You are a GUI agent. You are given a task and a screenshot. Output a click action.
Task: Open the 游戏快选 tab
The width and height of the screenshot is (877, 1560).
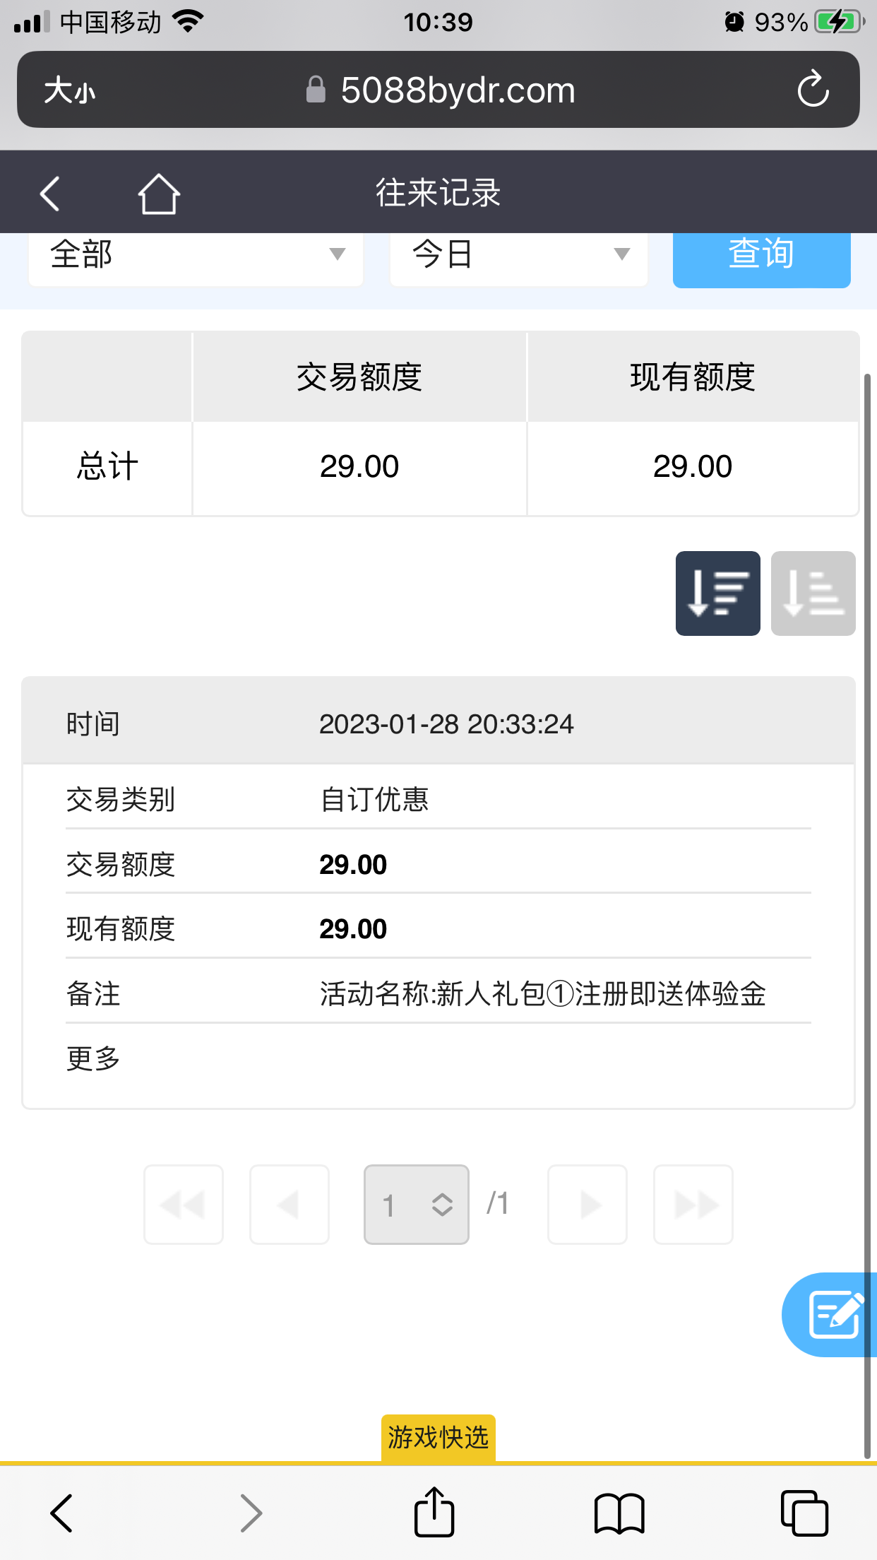coord(438,1438)
